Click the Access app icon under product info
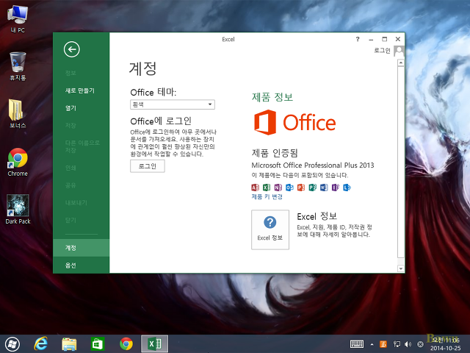Viewport: 470px width, 353px height. point(255,188)
